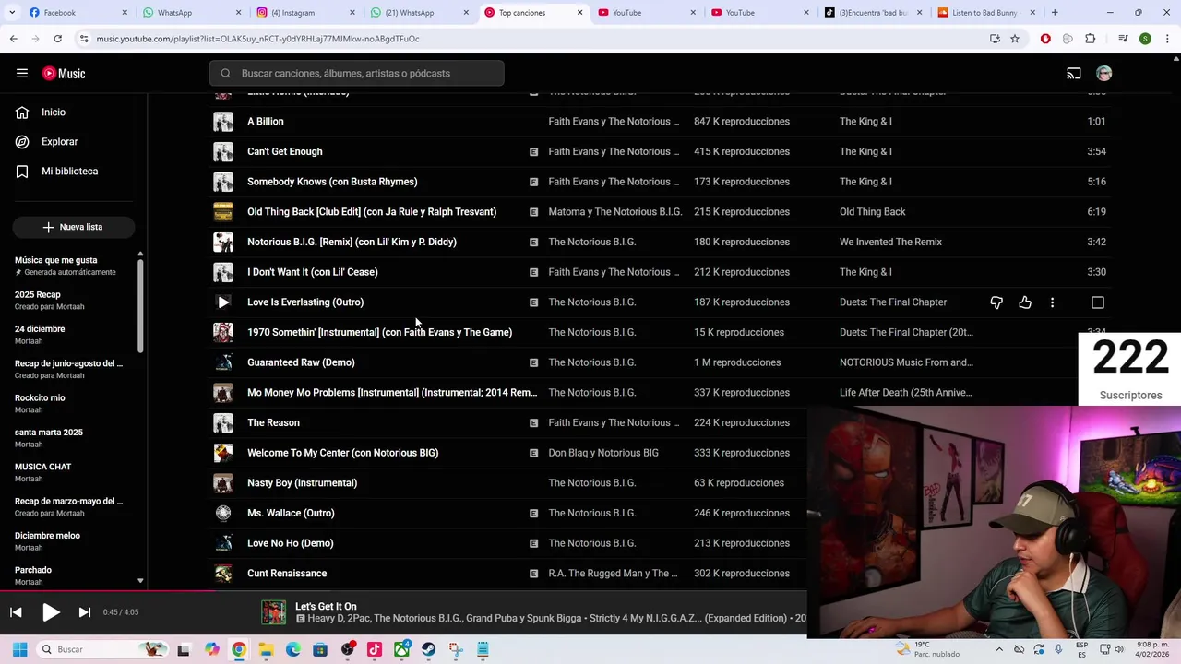Open the Chrome three-dot menu
The width and height of the screenshot is (1181, 664).
click(1166, 39)
